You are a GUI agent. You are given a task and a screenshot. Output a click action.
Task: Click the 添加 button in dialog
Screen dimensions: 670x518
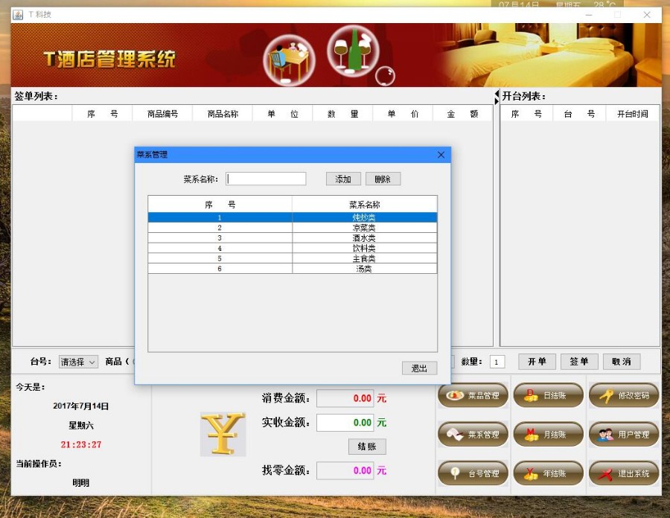click(x=343, y=179)
